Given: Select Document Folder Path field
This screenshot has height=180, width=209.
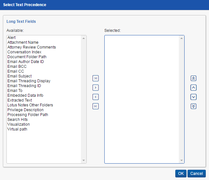Looking at the screenshot, I should click(x=44, y=57).
